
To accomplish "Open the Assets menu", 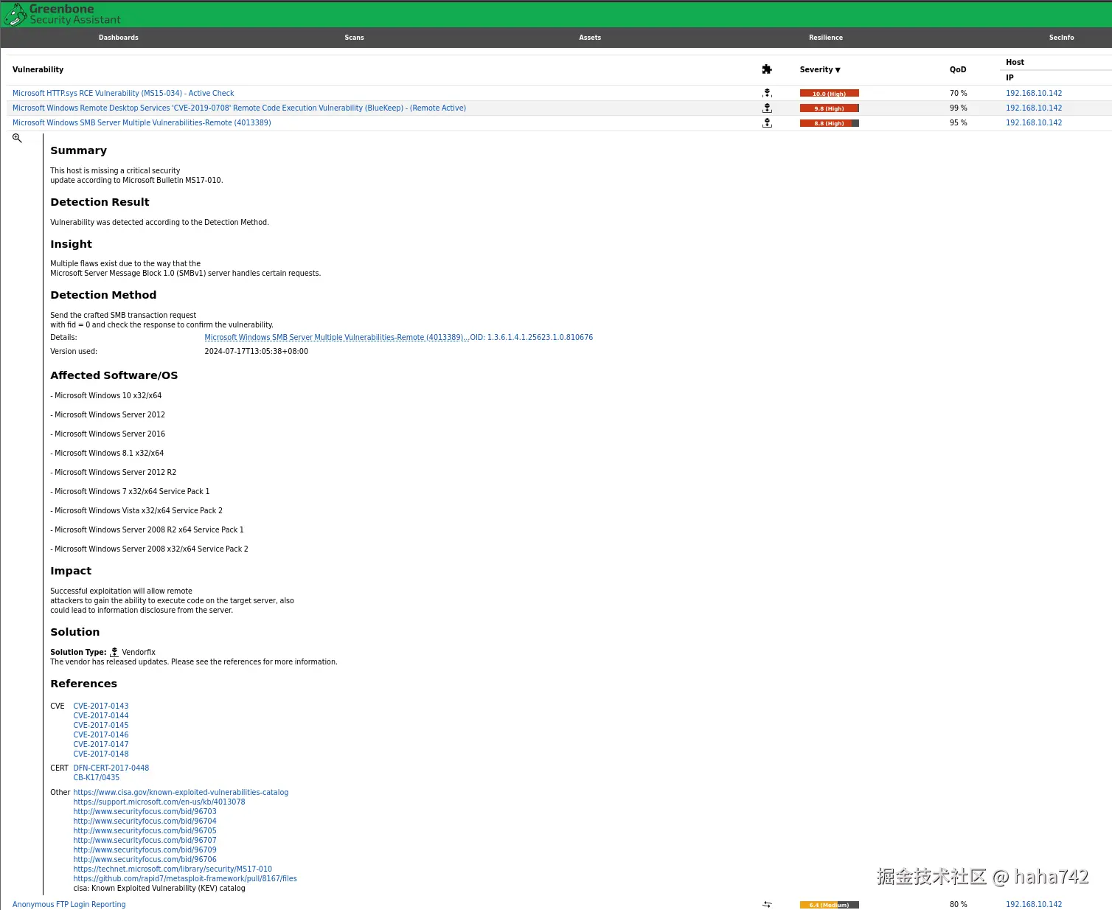I will (x=590, y=38).
